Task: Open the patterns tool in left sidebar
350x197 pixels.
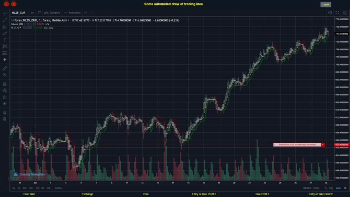Action: 5,47
